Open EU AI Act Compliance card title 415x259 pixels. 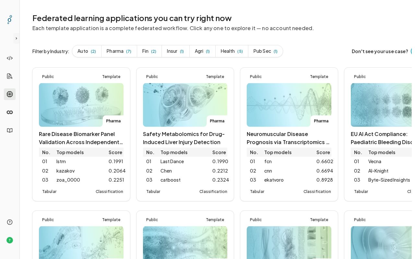pos(381,138)
